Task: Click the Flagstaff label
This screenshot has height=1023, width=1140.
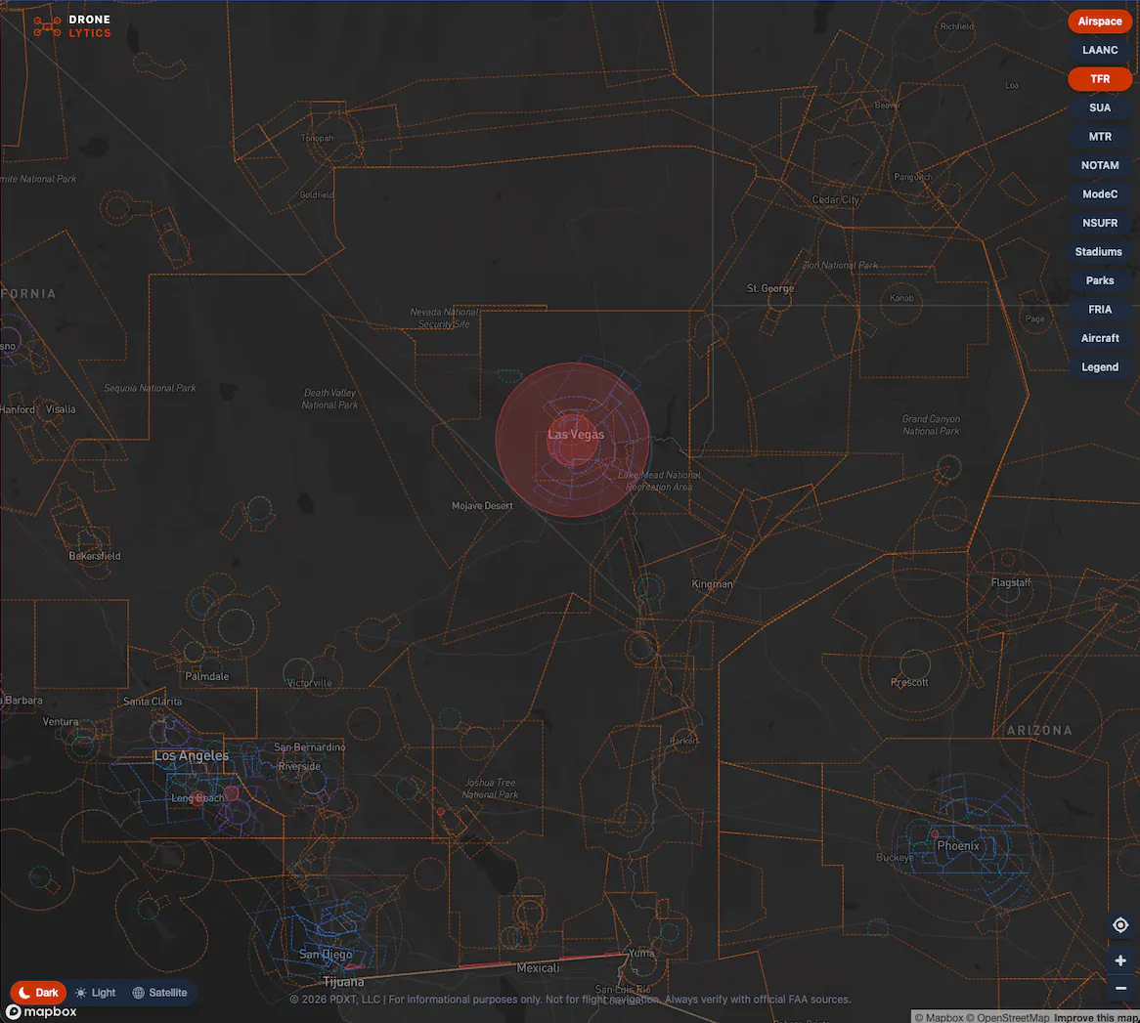Action: pyautogui.click(x=1011, y=582)
